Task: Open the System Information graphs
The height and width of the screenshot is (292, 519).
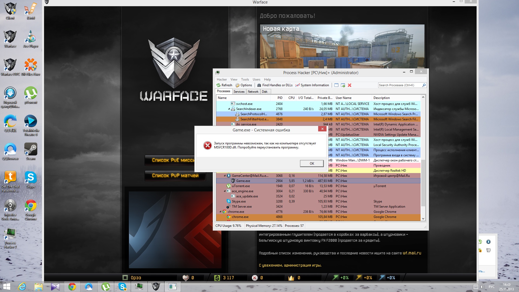Action: point(312,85)
